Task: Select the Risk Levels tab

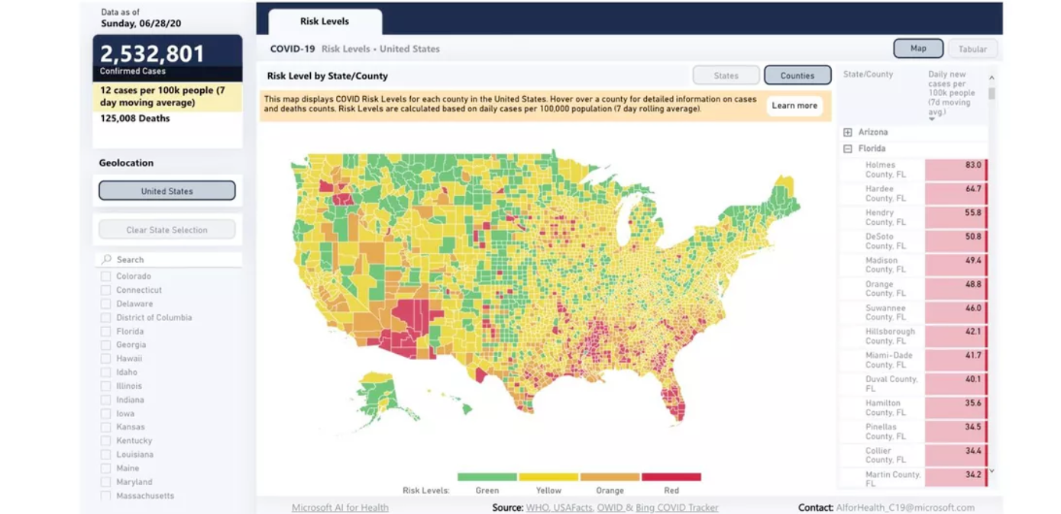Action: coord(325,21)
